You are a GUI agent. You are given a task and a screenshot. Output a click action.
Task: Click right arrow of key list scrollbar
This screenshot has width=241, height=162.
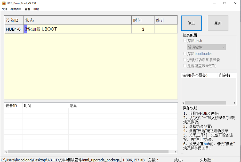[x=235, y=103]
